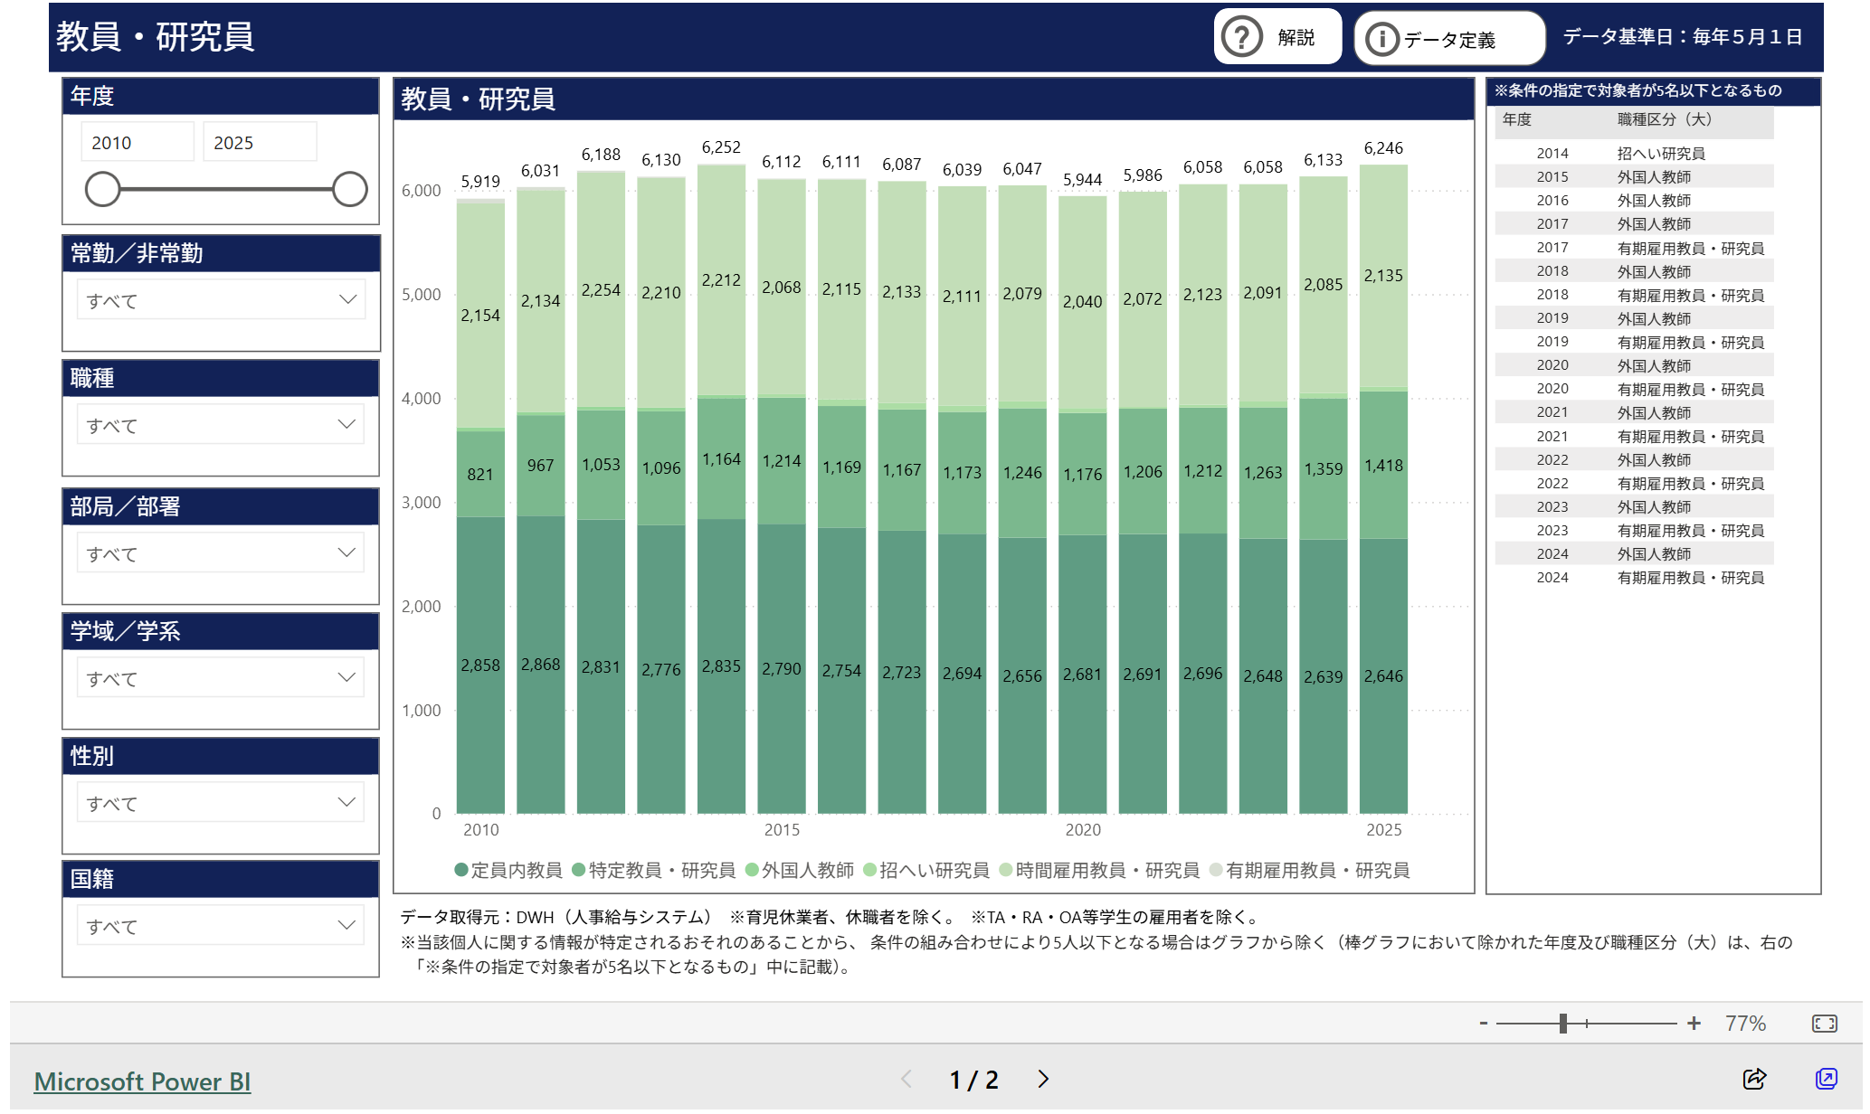Sort by 職種区分（大）column header
Viewport: 1870px width, 1114px height.
(1664, 119)
